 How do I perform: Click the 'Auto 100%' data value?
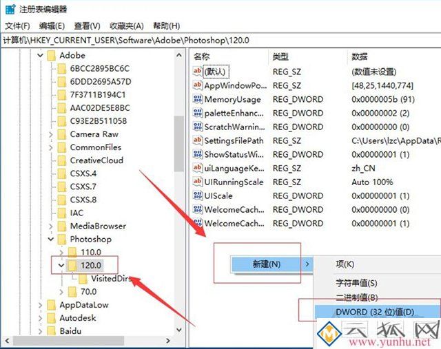372,182
